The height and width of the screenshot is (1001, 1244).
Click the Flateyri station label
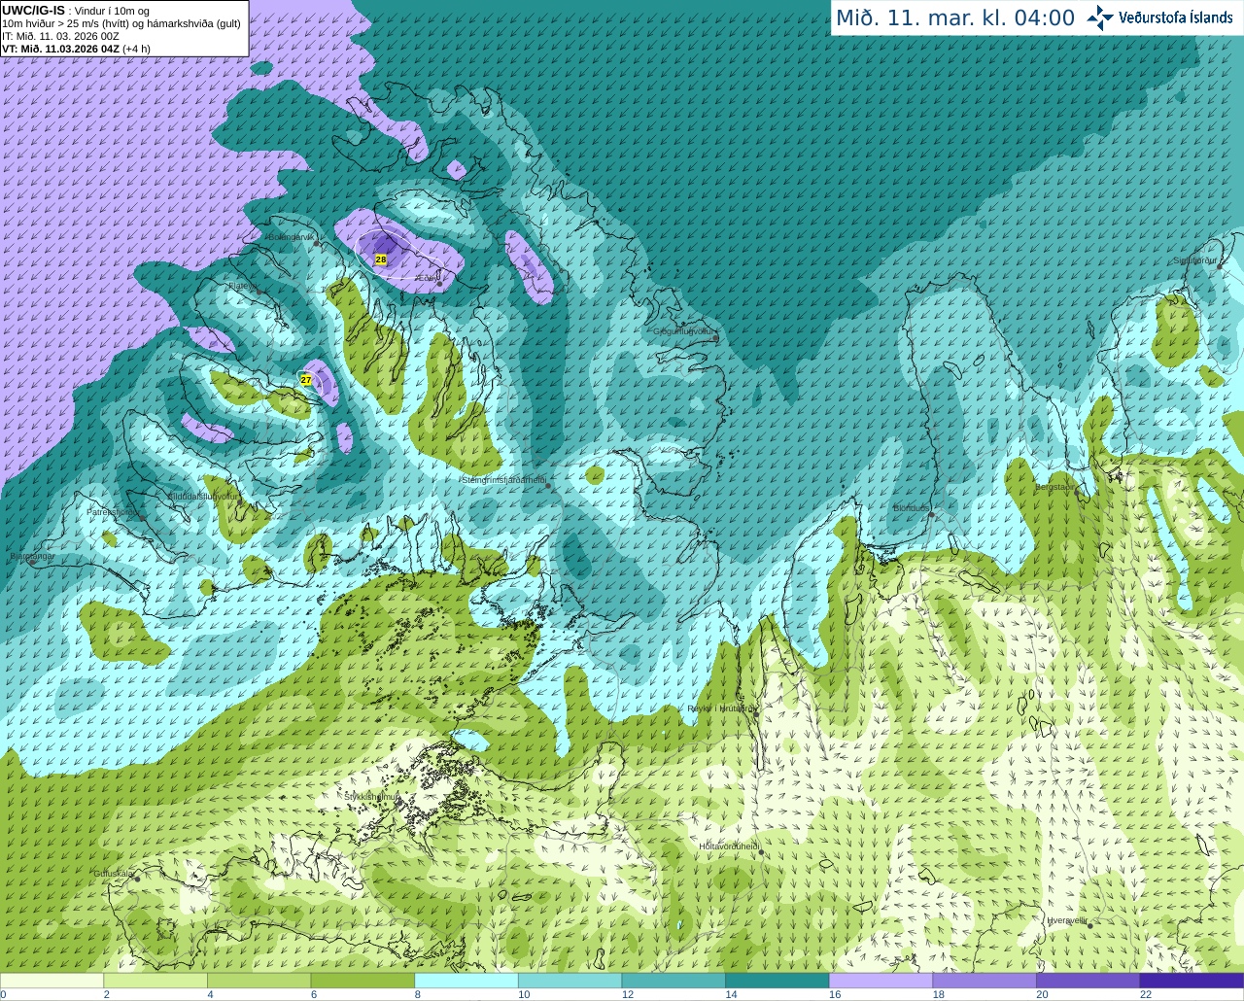click(x=241, y=286)
